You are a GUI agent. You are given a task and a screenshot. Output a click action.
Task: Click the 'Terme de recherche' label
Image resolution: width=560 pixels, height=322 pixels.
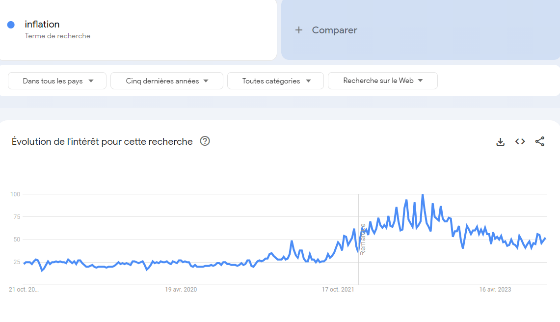(57, 36)
